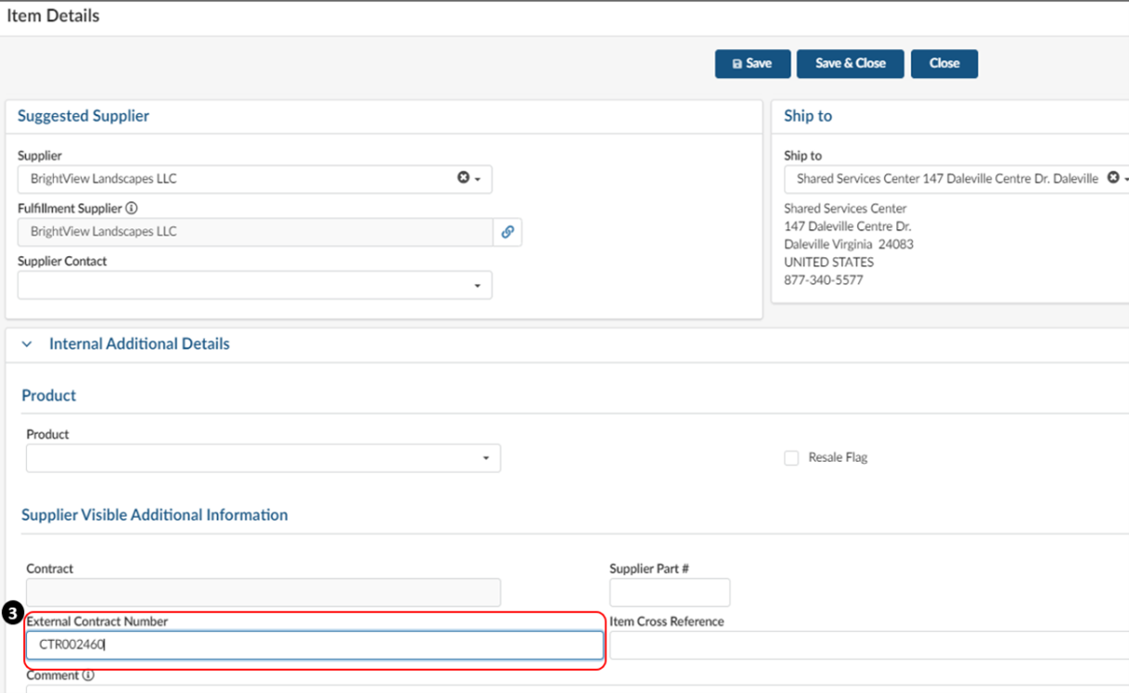
Task: Click the floppy disk icon on Save
Action: [x=738, y=64]
